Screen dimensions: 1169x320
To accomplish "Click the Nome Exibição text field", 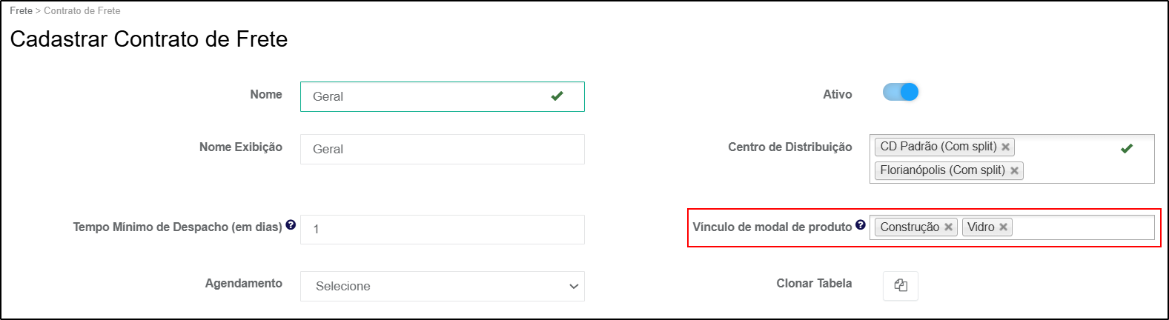I will coord(442,149).
